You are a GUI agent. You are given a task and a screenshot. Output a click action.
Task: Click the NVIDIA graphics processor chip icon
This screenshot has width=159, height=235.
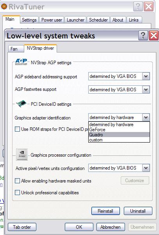22,155
